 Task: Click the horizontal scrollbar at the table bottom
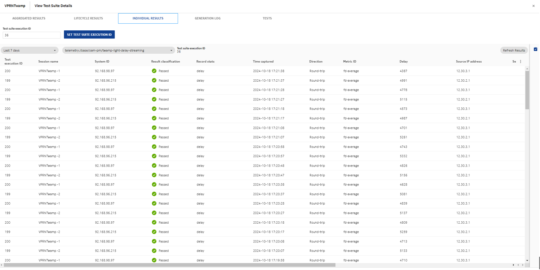[x=169, y=265]
